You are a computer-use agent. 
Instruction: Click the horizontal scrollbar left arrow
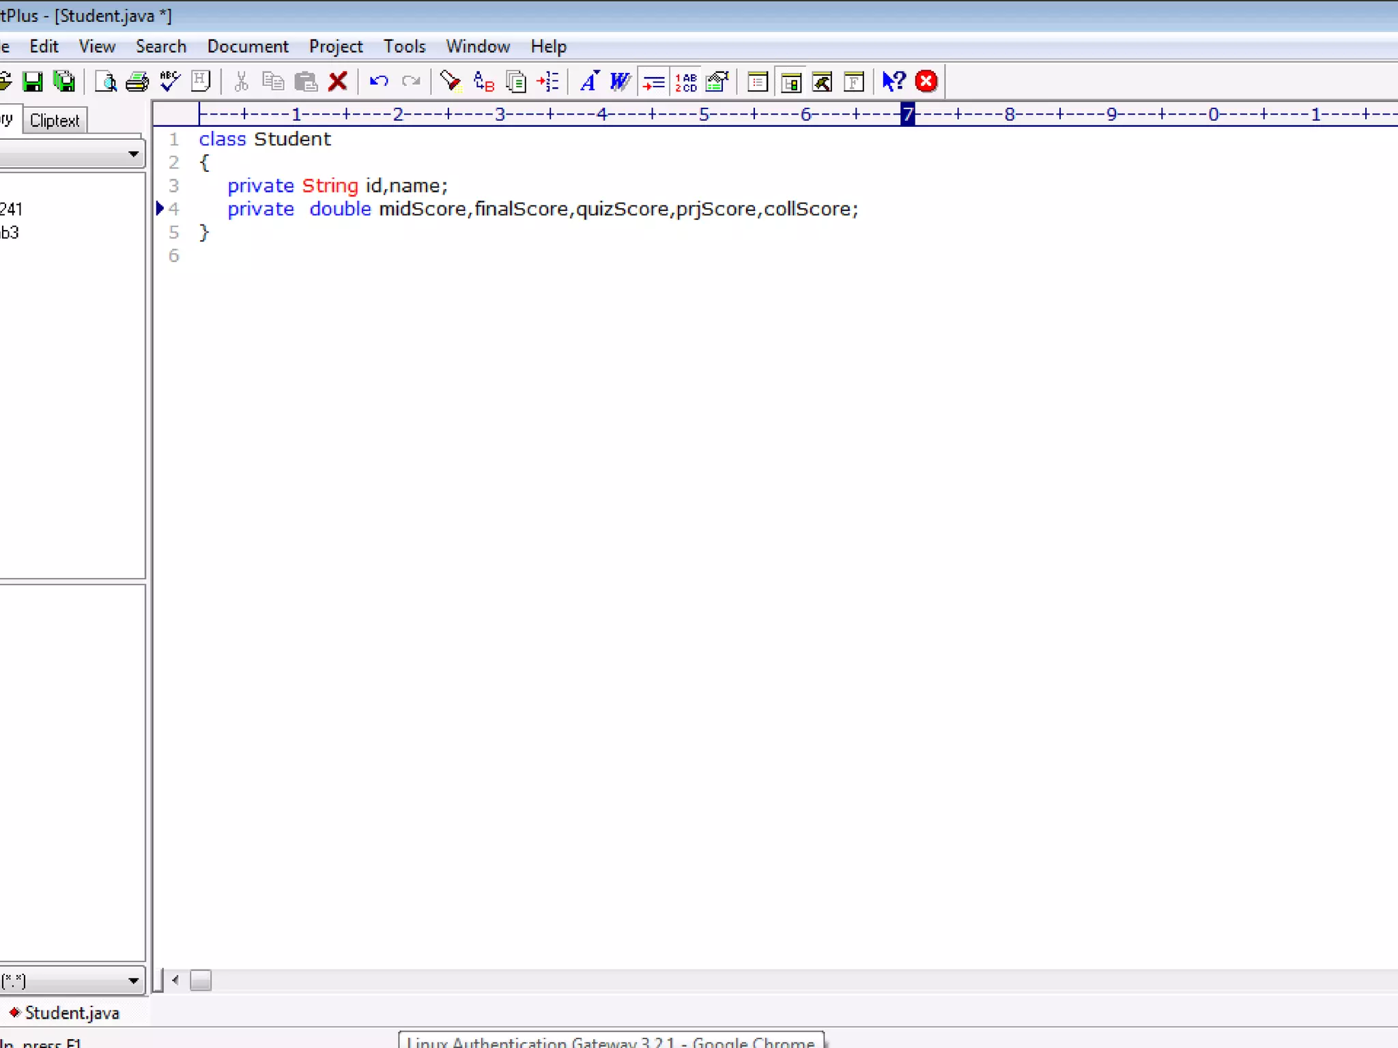[175, 980]
